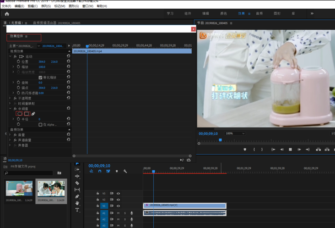Viewport: 335px width, 228px height.
Task: Click the project panel search field
Action: tap(28, 173)
